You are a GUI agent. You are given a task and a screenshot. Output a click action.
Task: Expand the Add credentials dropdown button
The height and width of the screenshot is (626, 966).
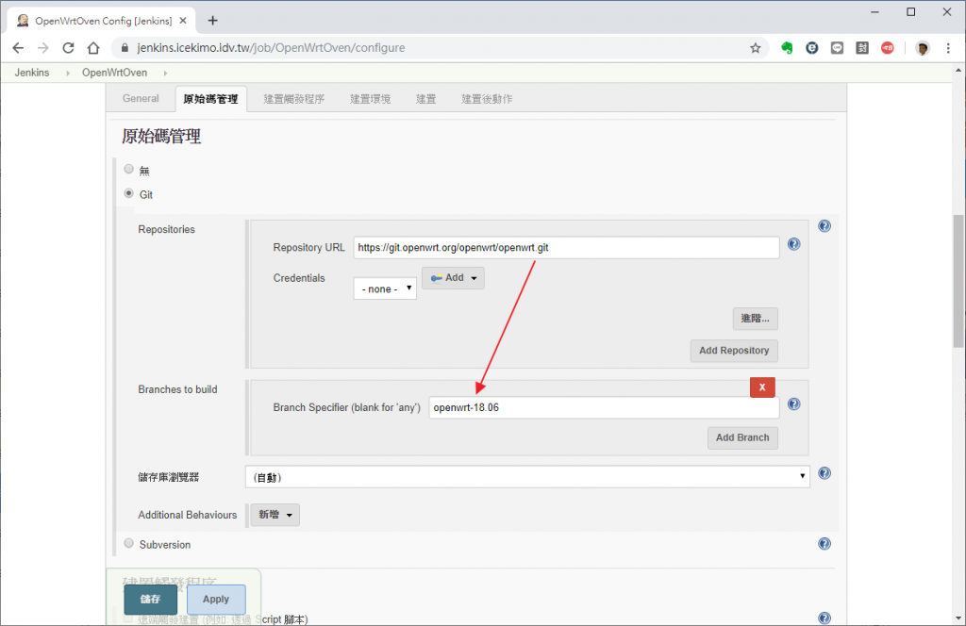point(453,277)
